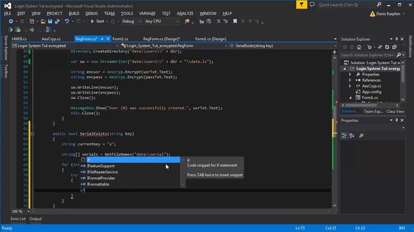The image size is (414, 232).
Task: Open the Login_System_Tut_ecnrypted.RegForm class dropdown
Action: click(x=174, y=46)
